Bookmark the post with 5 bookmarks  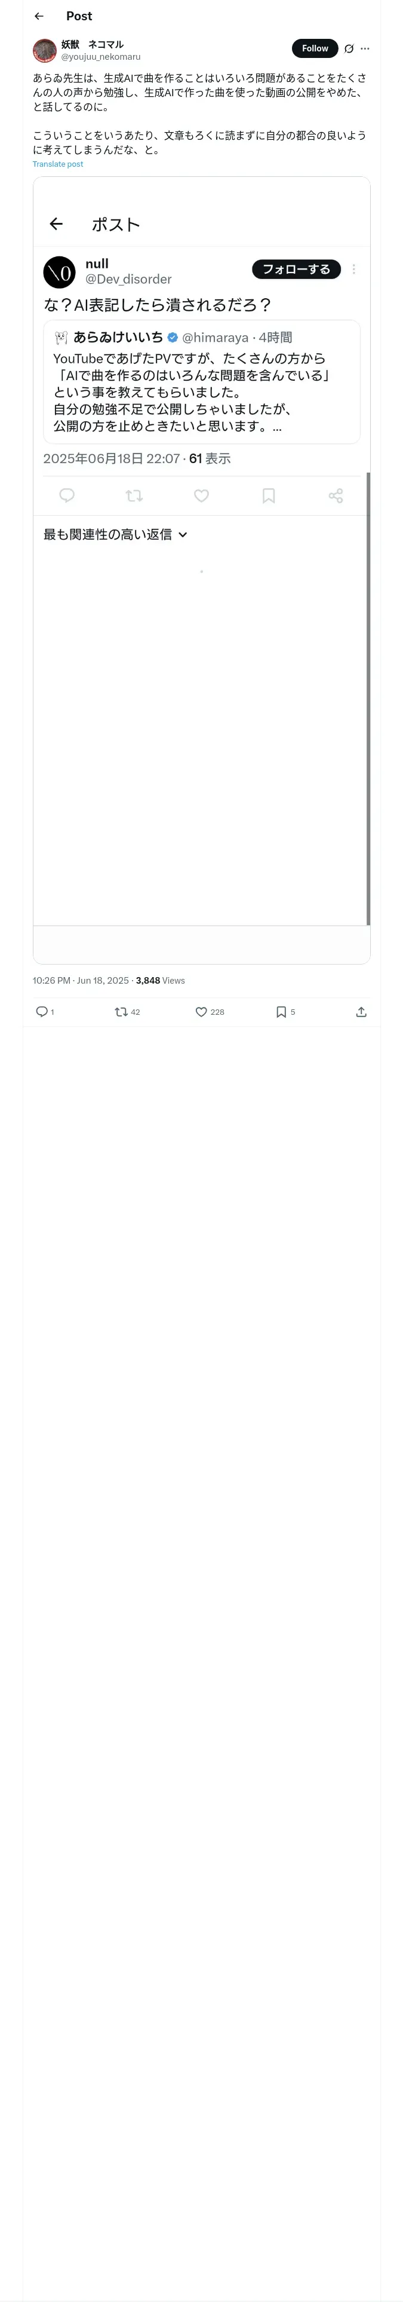281,1012
